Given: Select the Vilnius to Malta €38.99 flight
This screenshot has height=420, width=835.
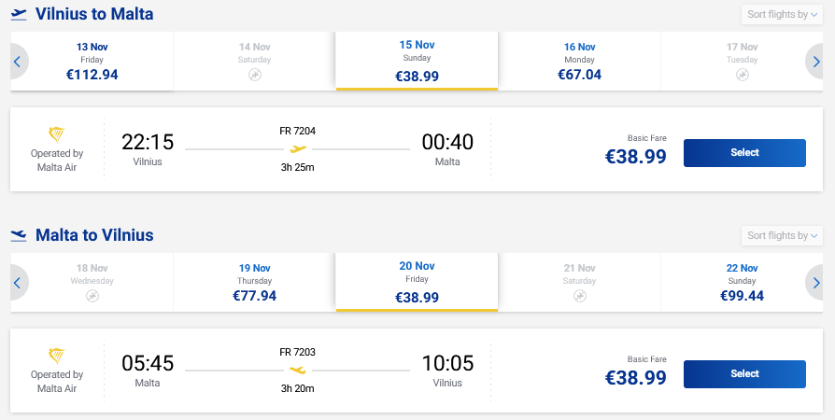Looking at the screenshot, I should point(744,153).
